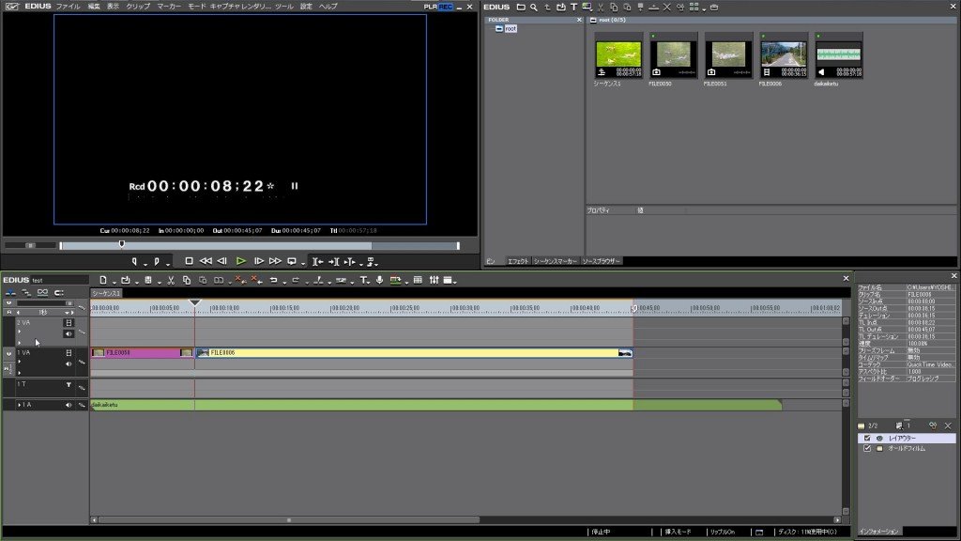Open the ヘルプ menu
961x541 pixels.
[x=328, y=7]
